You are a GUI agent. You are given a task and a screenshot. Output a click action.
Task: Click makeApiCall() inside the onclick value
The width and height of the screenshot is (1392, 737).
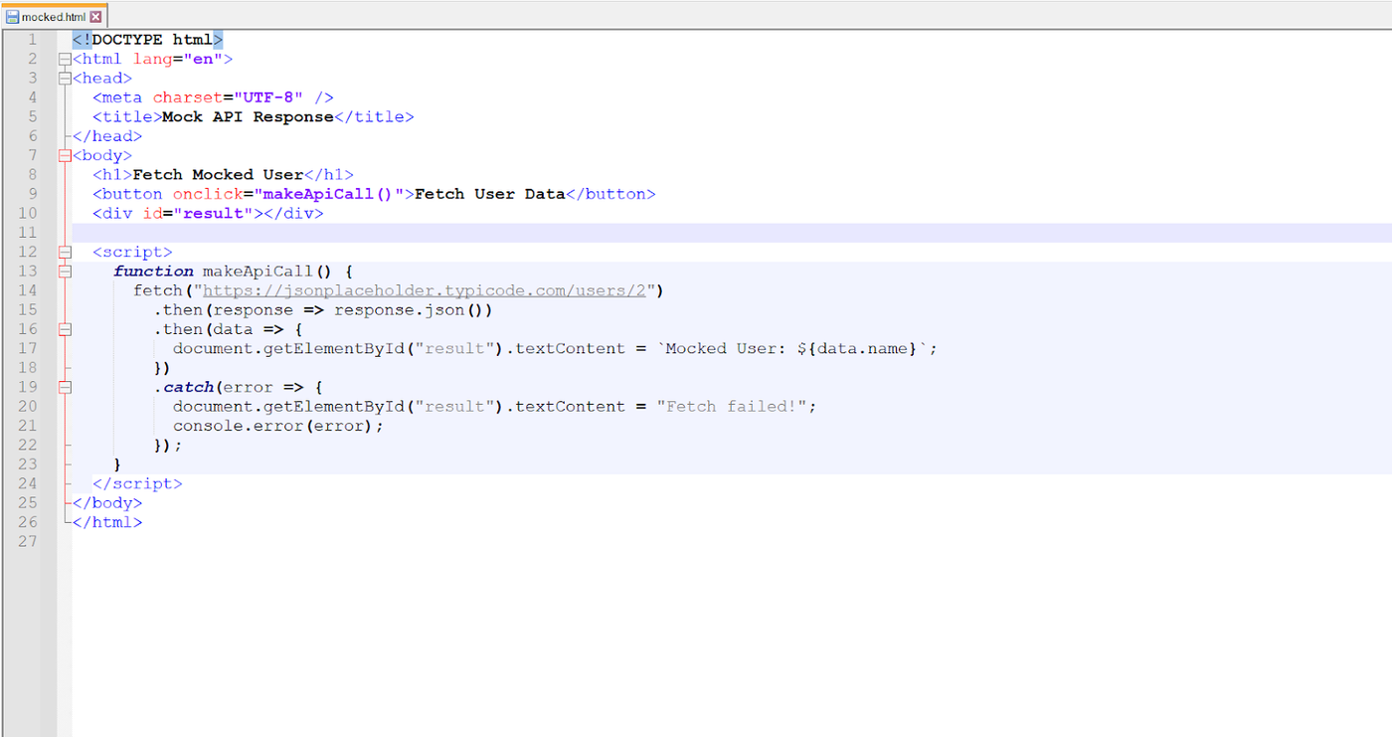pos(328,194)
